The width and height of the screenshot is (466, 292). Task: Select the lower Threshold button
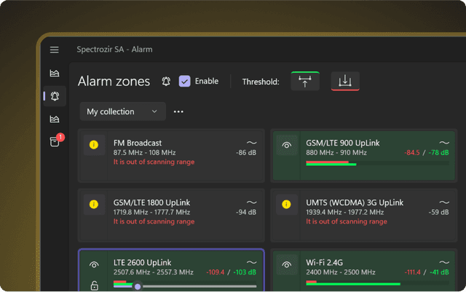pyautogui.click(x=344, y=82)
